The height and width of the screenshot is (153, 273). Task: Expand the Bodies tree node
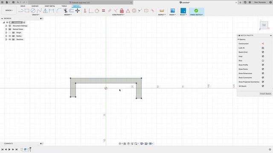(x=6, y=36)
